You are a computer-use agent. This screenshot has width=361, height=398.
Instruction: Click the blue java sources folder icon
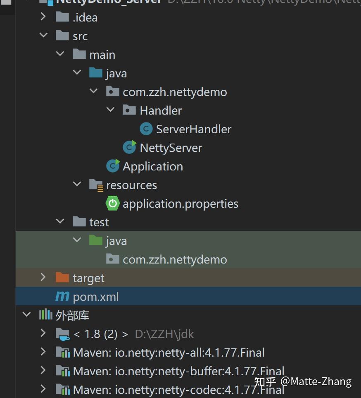tap(96, 72)
